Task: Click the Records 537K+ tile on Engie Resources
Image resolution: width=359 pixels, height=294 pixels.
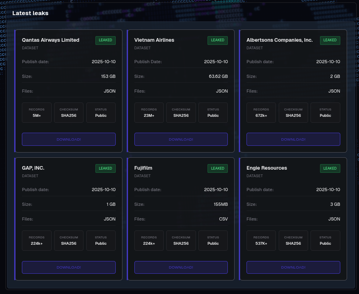Action: (261, 241)
